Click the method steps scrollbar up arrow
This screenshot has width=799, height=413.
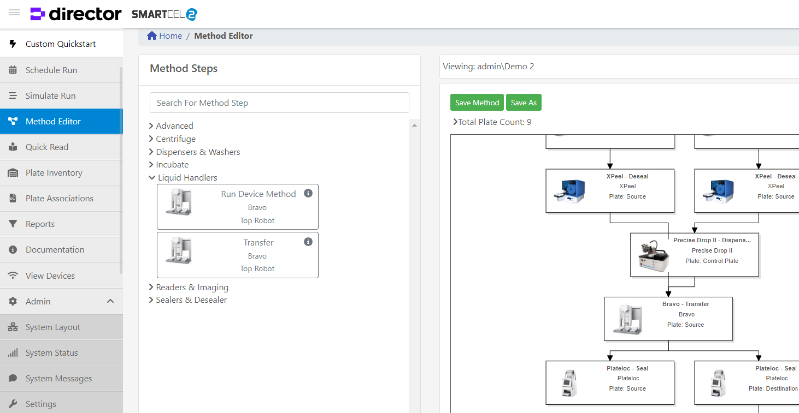pyautogui.click(x=415, y=125)
